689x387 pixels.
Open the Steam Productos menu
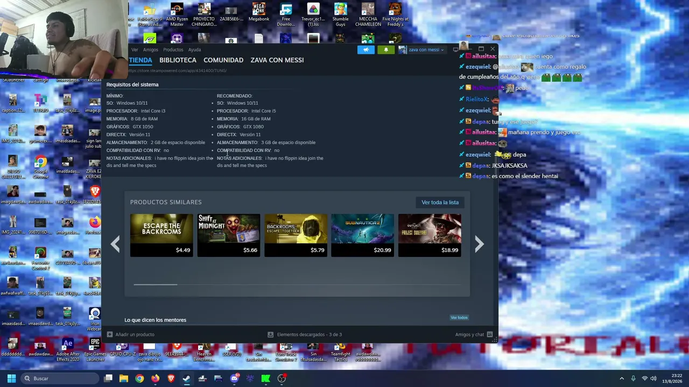coord(173,50)
